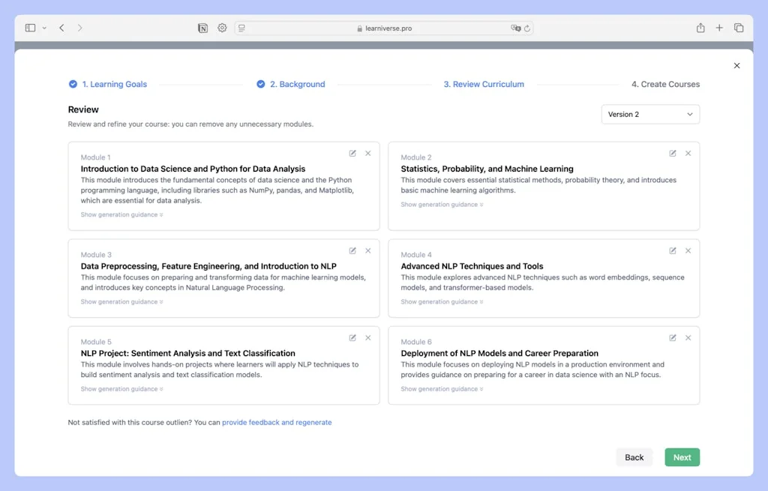768x491 pixels.
Task: Go to the Learning Goals step
Action: click(x=114, y=85)
